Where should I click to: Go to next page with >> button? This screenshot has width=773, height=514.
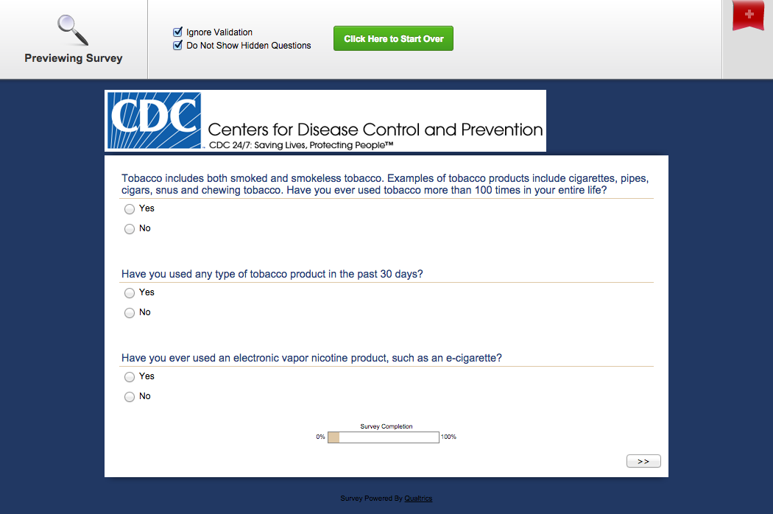tap(643, 461)
